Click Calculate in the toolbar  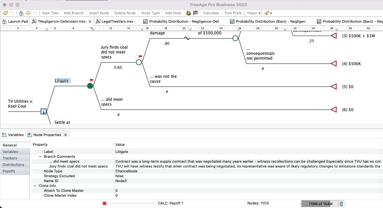pyautogui.click(x=211, y=13)
